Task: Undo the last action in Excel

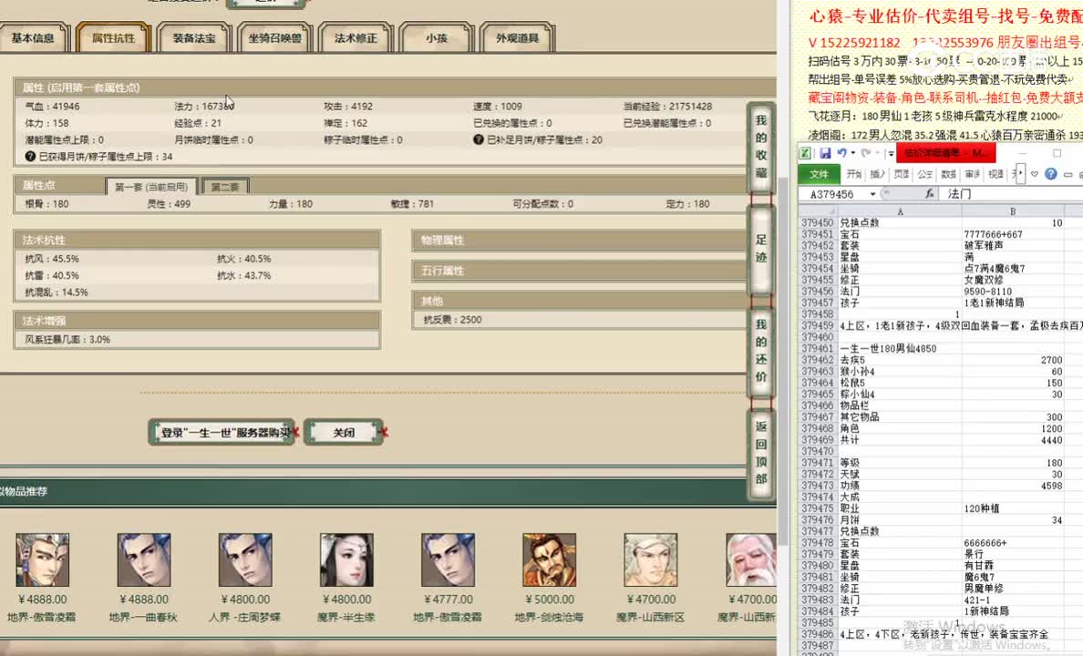Action: (843, 153)
